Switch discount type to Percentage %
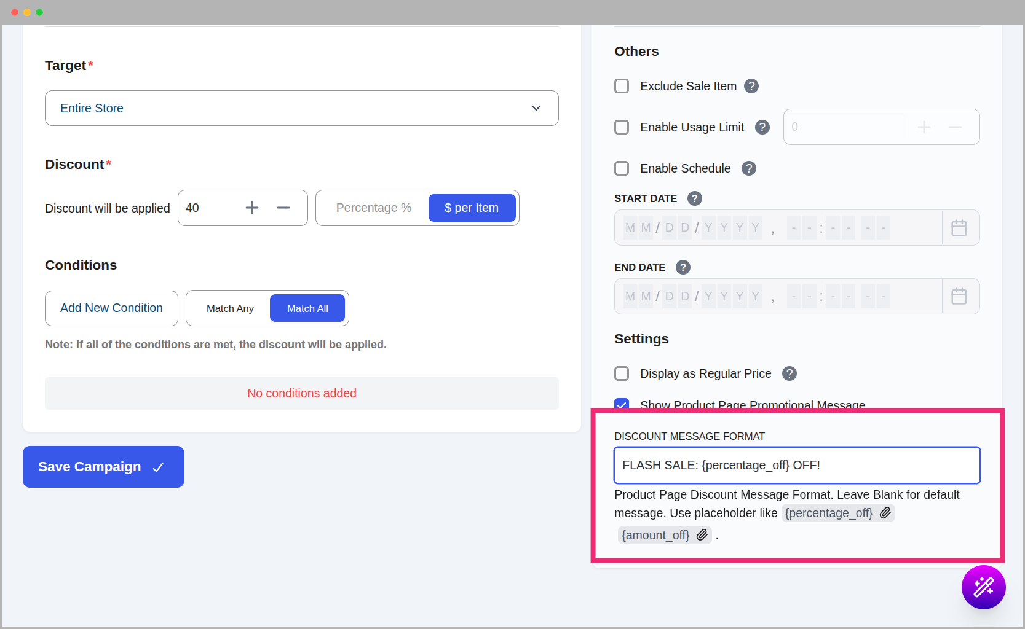This screenshot has height=629, width=1025. pyautogui.click(x=373, y=208)
